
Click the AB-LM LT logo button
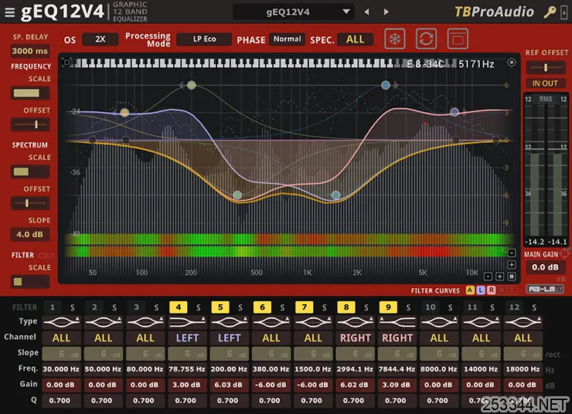coord(545,289)
